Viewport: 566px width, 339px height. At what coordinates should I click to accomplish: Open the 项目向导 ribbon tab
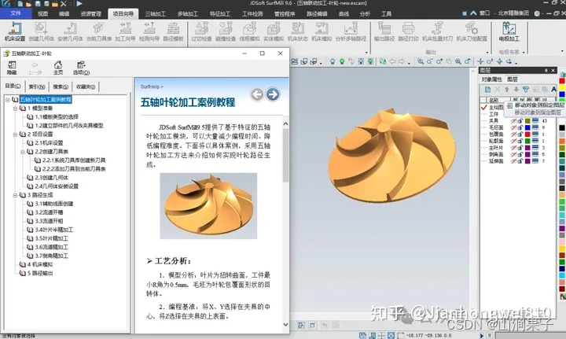click(x=123, y=13)
